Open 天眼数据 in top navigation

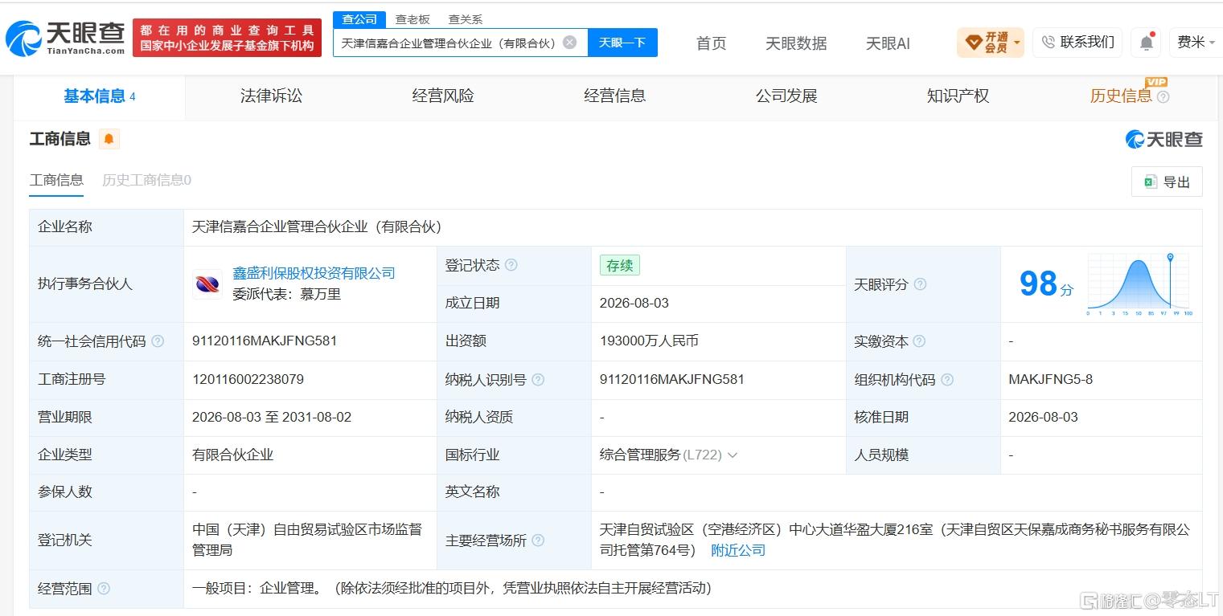pyautogui.click(x=796, y=43)
